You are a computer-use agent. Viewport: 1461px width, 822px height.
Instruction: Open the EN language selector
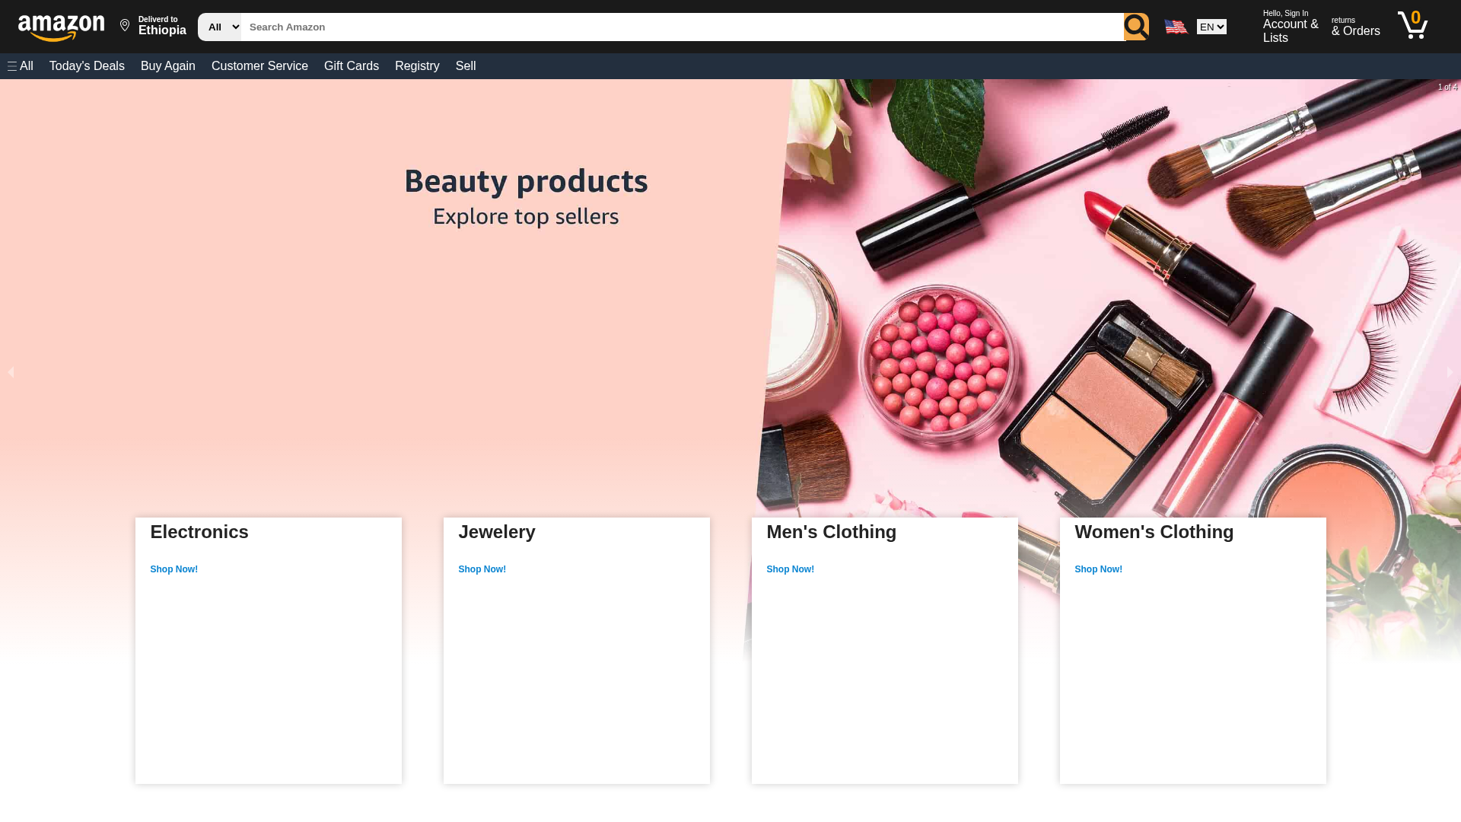coord(1211,27)
